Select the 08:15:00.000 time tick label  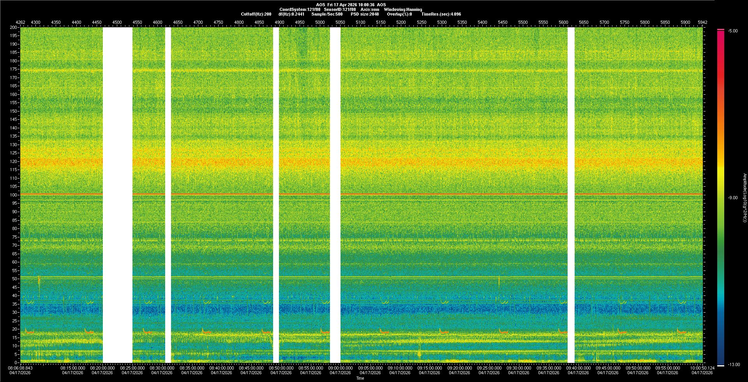click(73, 368)
